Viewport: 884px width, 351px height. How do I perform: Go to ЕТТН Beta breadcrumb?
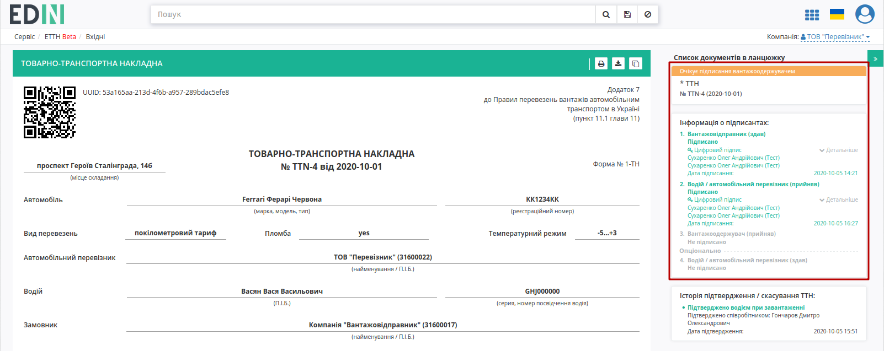[x=60, y=37]
